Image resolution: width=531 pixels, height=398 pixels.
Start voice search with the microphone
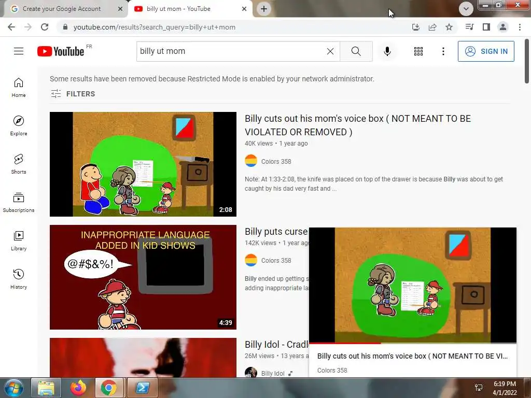coord(387,51)
